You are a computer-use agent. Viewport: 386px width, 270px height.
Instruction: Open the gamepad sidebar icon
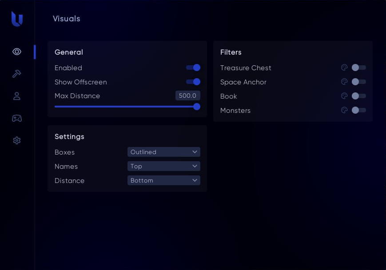(17, 118)
